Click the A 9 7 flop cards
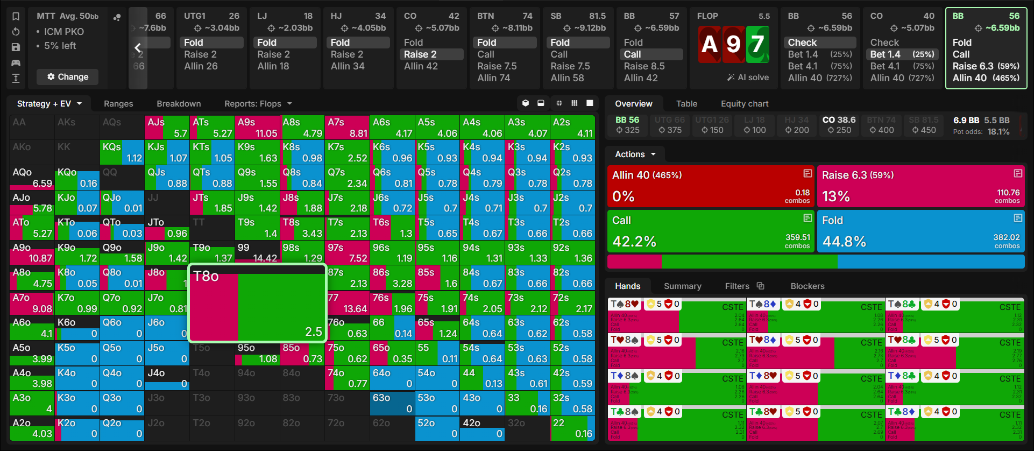1034x451 pixels. pos(733,44)
